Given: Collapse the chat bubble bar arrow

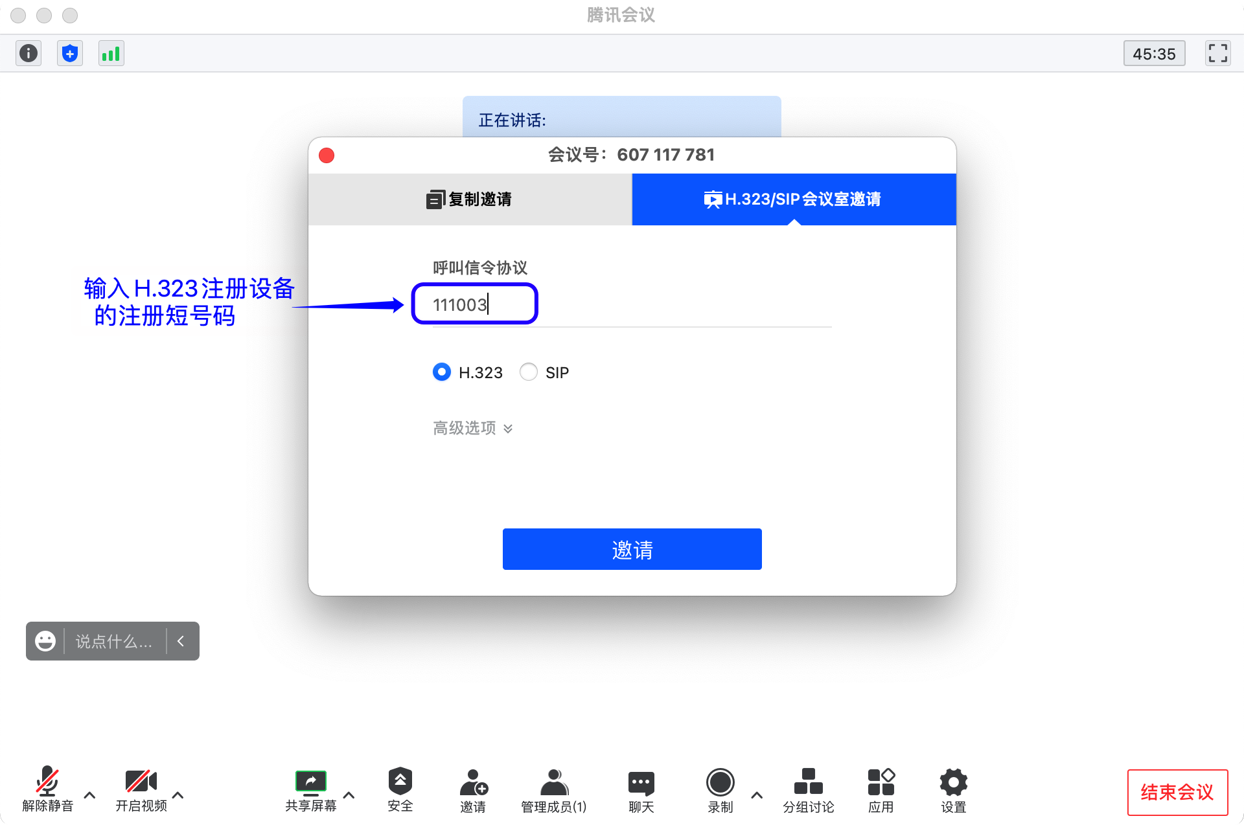Looking at the screenshot, I should tap(181, 641).
